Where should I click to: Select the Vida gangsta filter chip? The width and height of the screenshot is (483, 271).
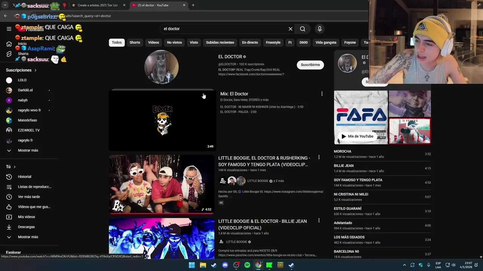326,43
